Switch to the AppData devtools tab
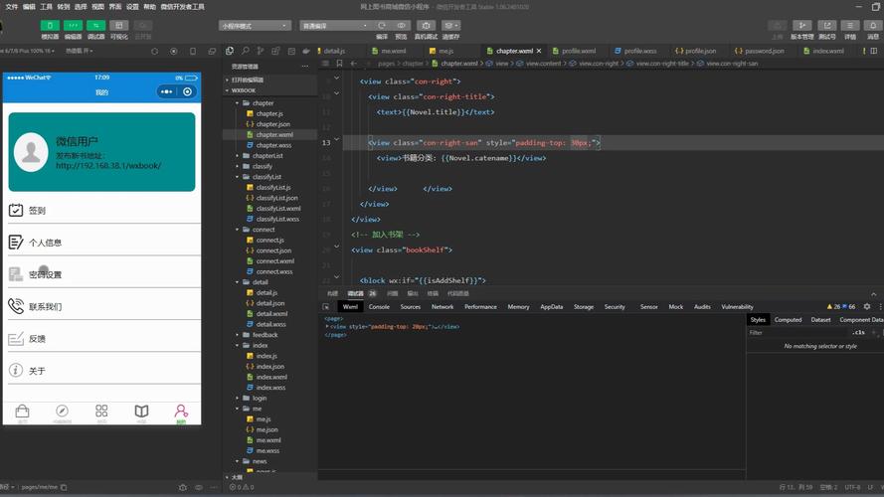This screenshot has height=497, width=884. coord(551,306)
